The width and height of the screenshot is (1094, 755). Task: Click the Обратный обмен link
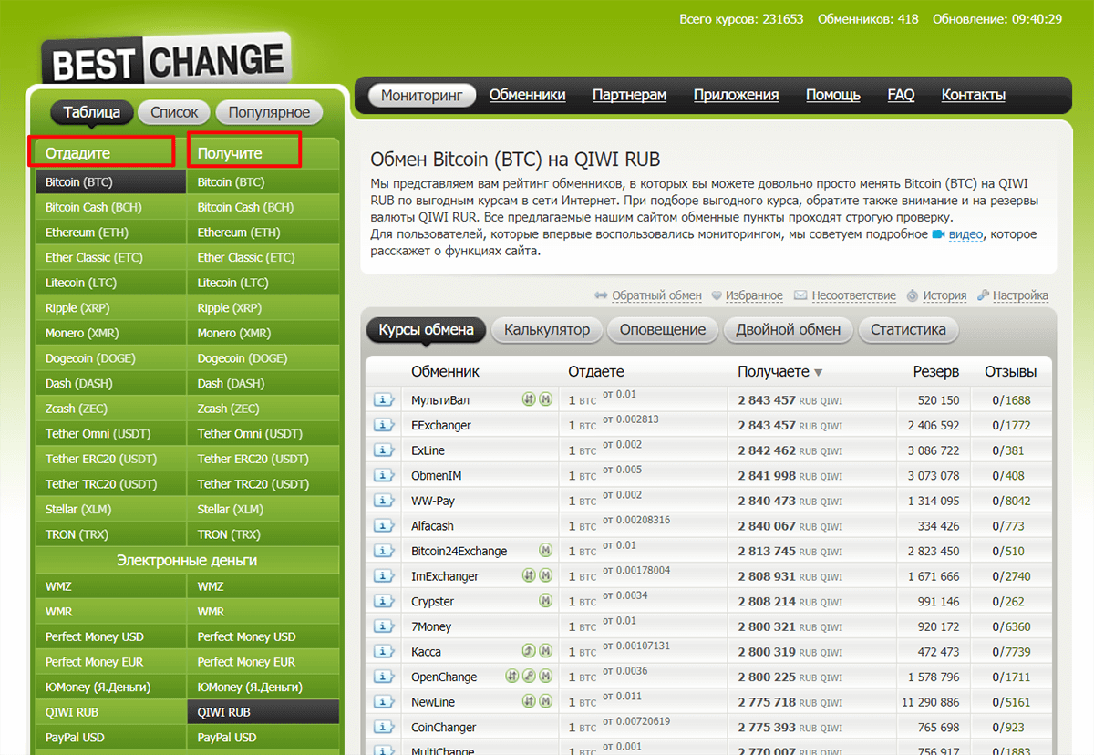pos(656,295)
